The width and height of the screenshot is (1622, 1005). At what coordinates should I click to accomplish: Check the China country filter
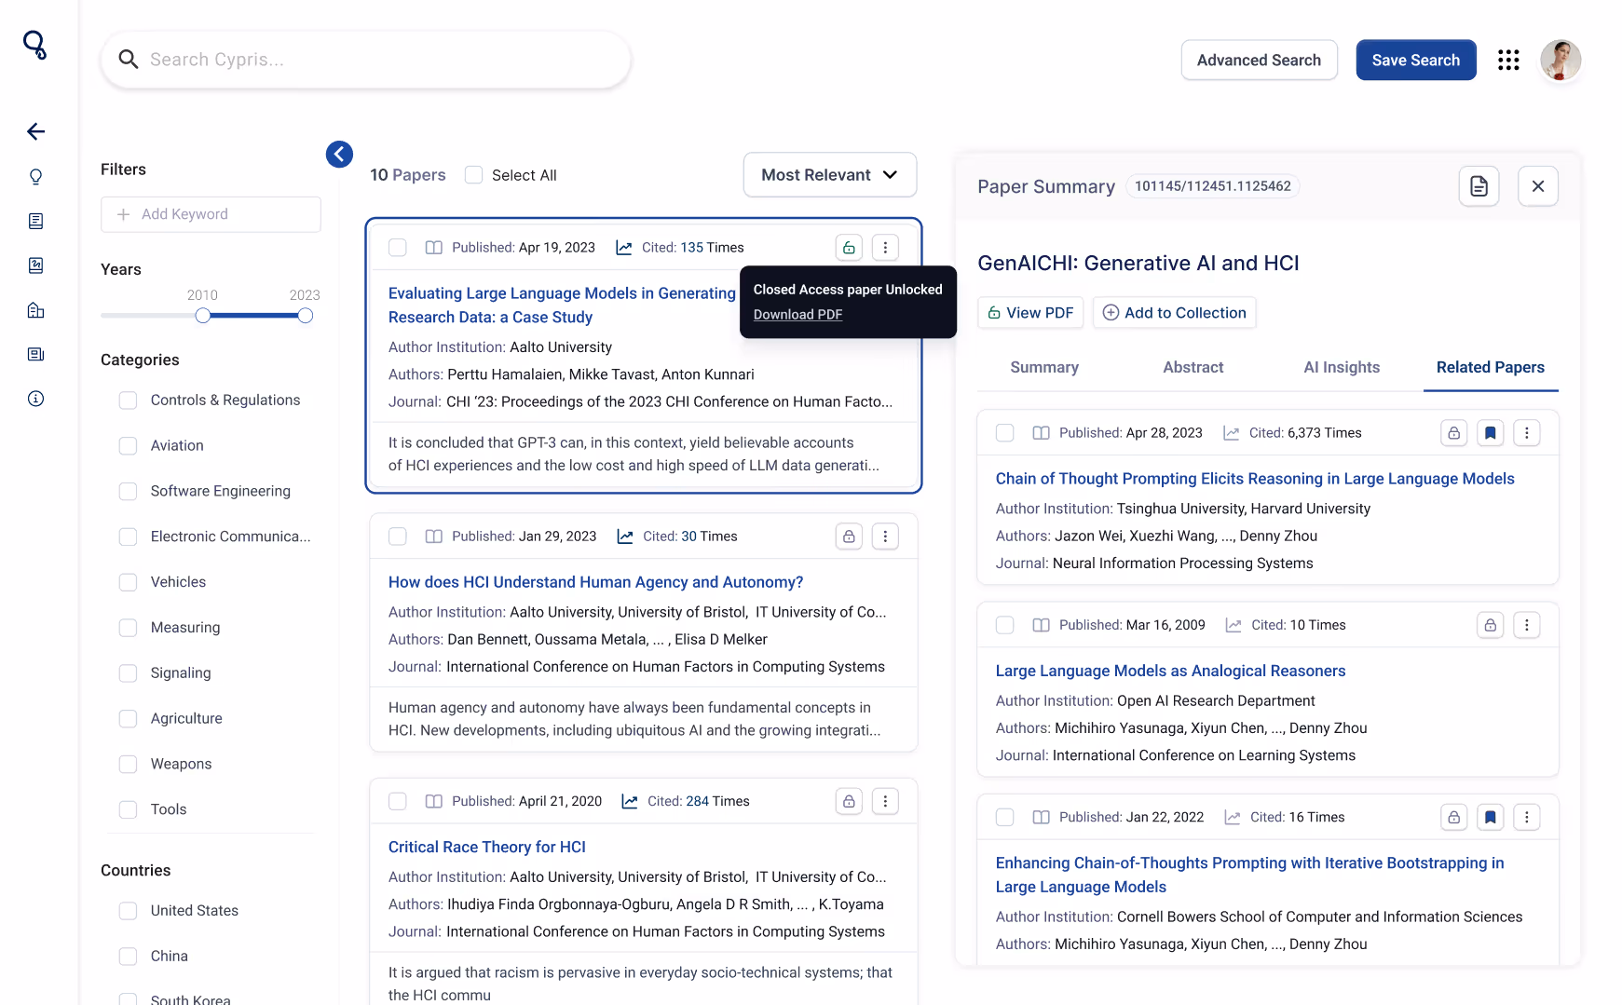coord(128,957)
